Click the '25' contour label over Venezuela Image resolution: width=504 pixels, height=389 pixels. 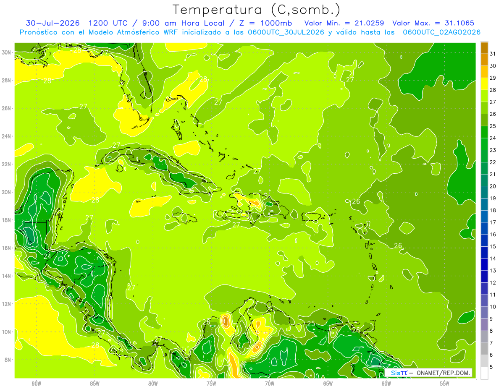pos(311,324)
